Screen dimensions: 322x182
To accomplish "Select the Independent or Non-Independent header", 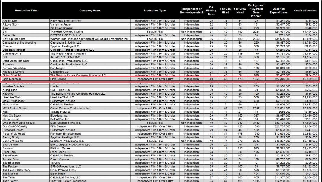I will pyautogui.click(x=192, y=11).
